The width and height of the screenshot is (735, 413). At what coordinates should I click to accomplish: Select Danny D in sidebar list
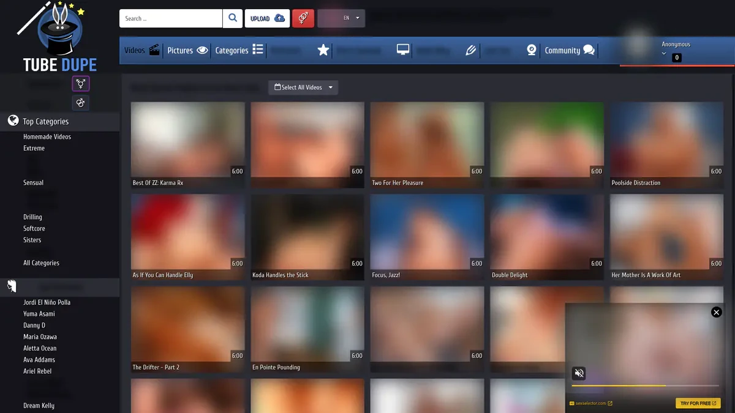click(34, 326)
